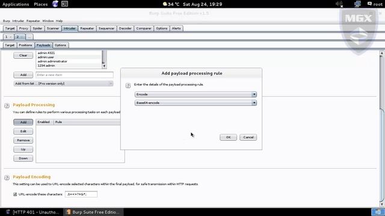Switch to the Scanner tab
Image resolution: width=385 pixels, height=216 pixels.
tap(53, 28)
